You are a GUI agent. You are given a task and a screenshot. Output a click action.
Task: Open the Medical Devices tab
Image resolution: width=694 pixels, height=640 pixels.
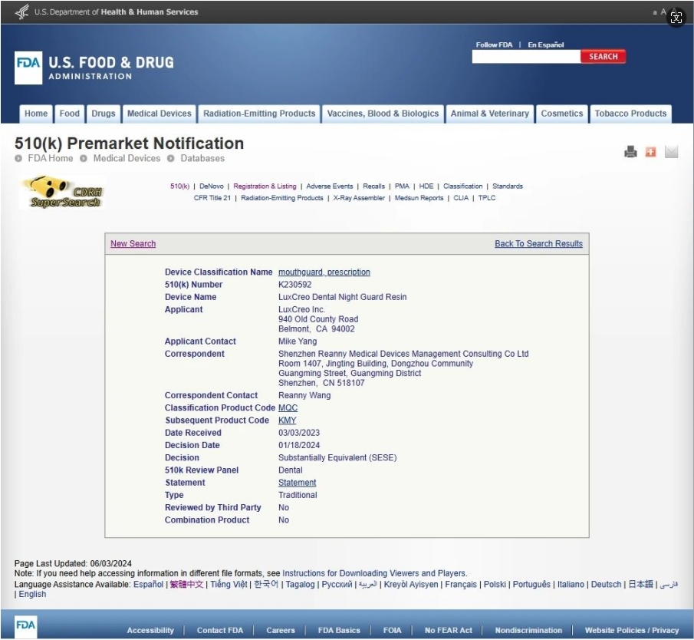pyautogui.click(x=159, y=114)
